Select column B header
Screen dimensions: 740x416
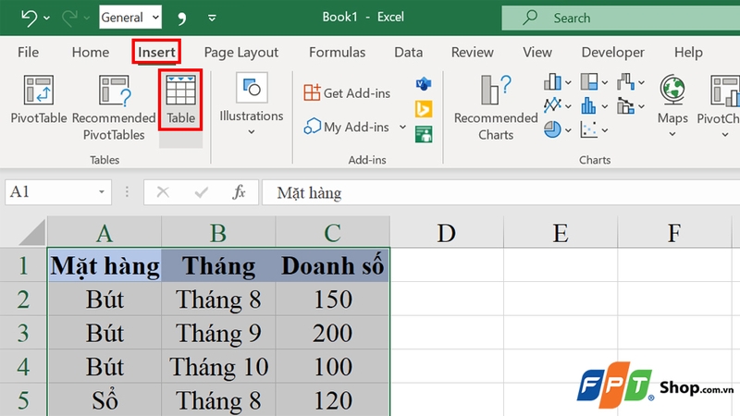click(x=218, y=233)
